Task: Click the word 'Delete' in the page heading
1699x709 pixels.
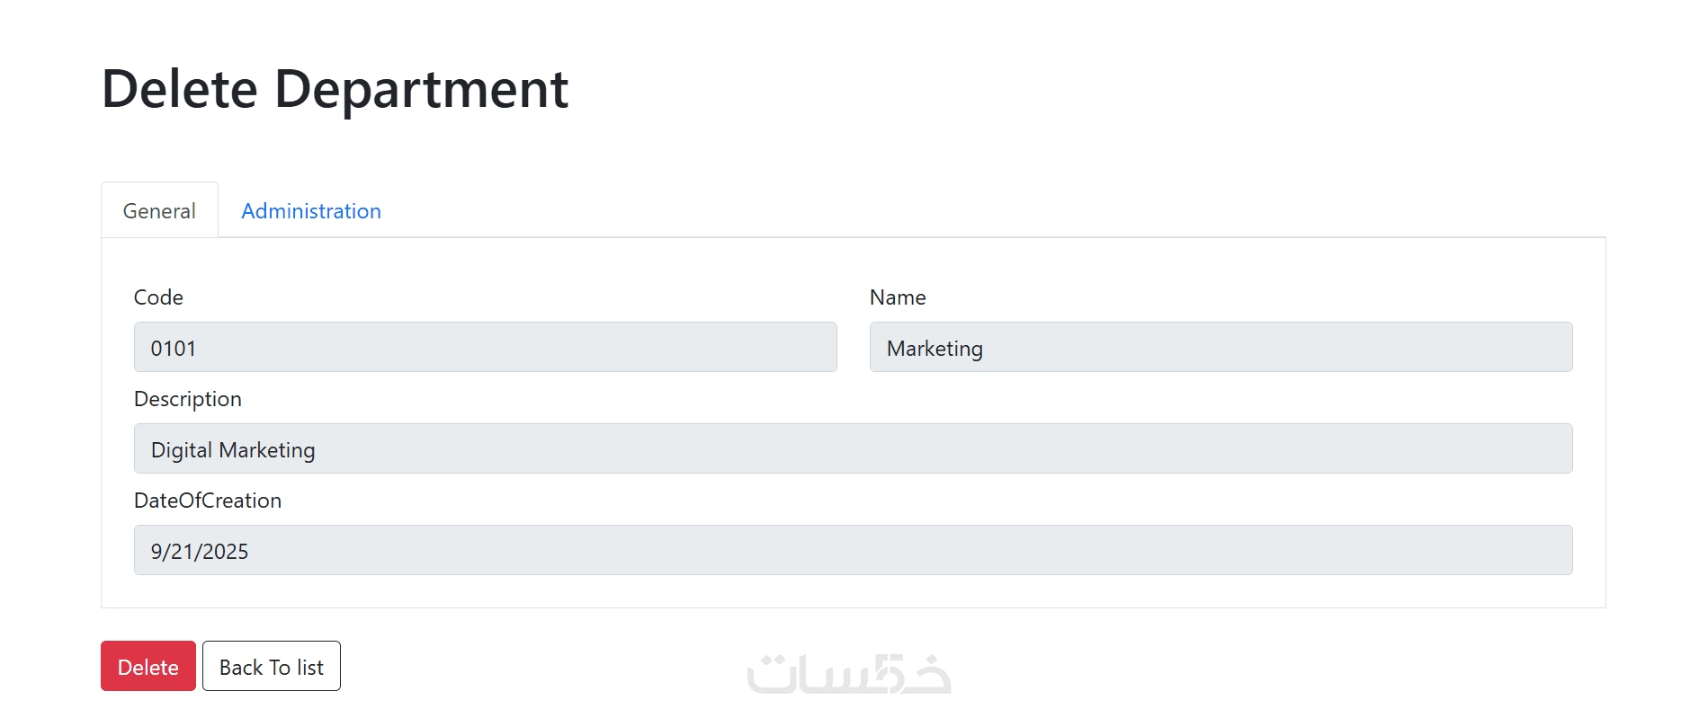Action: (180, 89)
